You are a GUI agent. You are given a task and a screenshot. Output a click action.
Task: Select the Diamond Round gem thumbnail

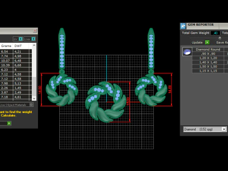[187, 52]
